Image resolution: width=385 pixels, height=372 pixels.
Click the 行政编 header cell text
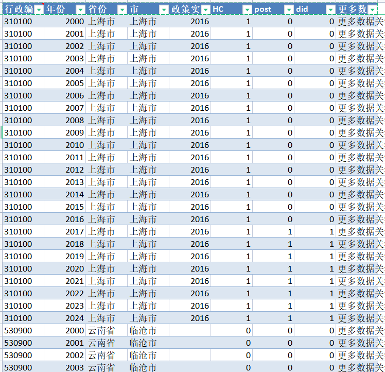point(19,10)
